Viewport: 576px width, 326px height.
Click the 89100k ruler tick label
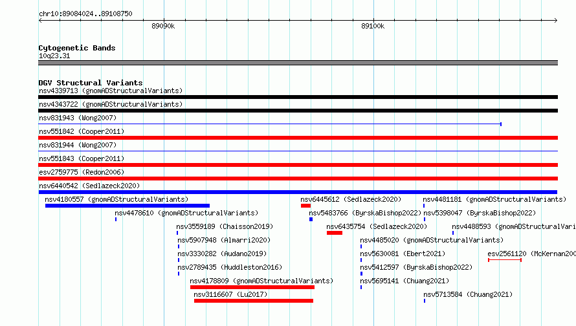(x=373, y=26)
